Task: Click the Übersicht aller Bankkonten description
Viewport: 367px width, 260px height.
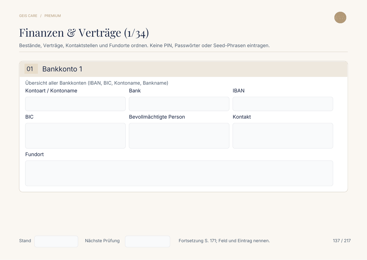Action: (x=97, y=83)
